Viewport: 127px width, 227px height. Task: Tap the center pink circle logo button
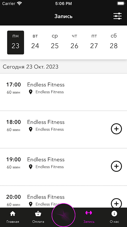click(x=63, y=215)
